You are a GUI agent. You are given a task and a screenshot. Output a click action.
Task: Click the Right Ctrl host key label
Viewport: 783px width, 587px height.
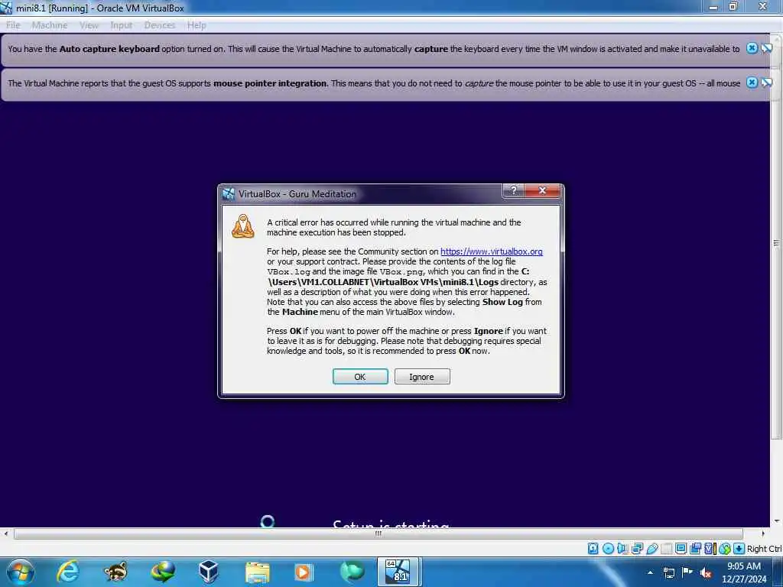(x=765, y=549)
